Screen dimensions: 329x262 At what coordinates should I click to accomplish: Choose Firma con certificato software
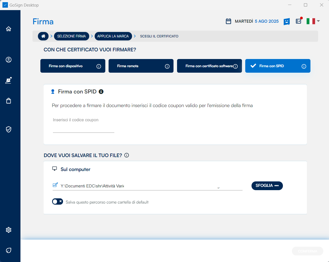coord(209,66)
